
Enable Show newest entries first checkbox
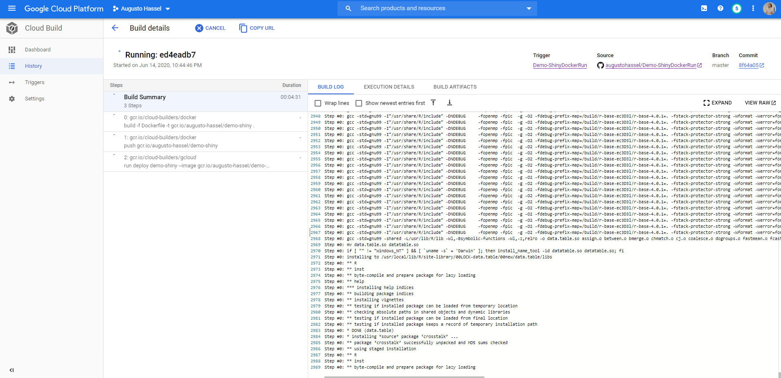tap(359, 103)
